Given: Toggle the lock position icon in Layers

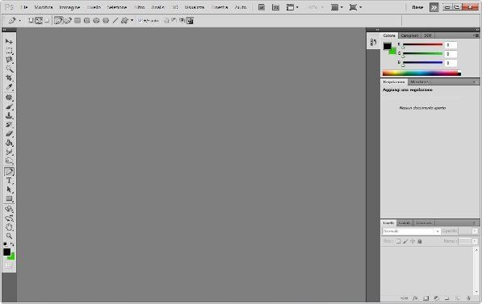Looking at the screenshot, I should (413, 241).
